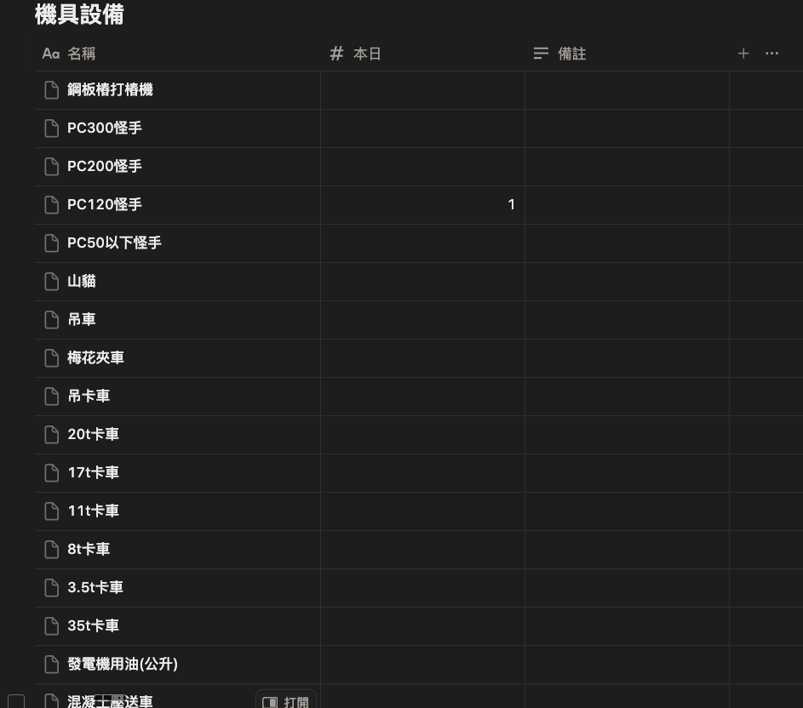The image size is (803, 708).
Task: Click the empty 備註 cell for 山貓
Action: coord(627,282)
